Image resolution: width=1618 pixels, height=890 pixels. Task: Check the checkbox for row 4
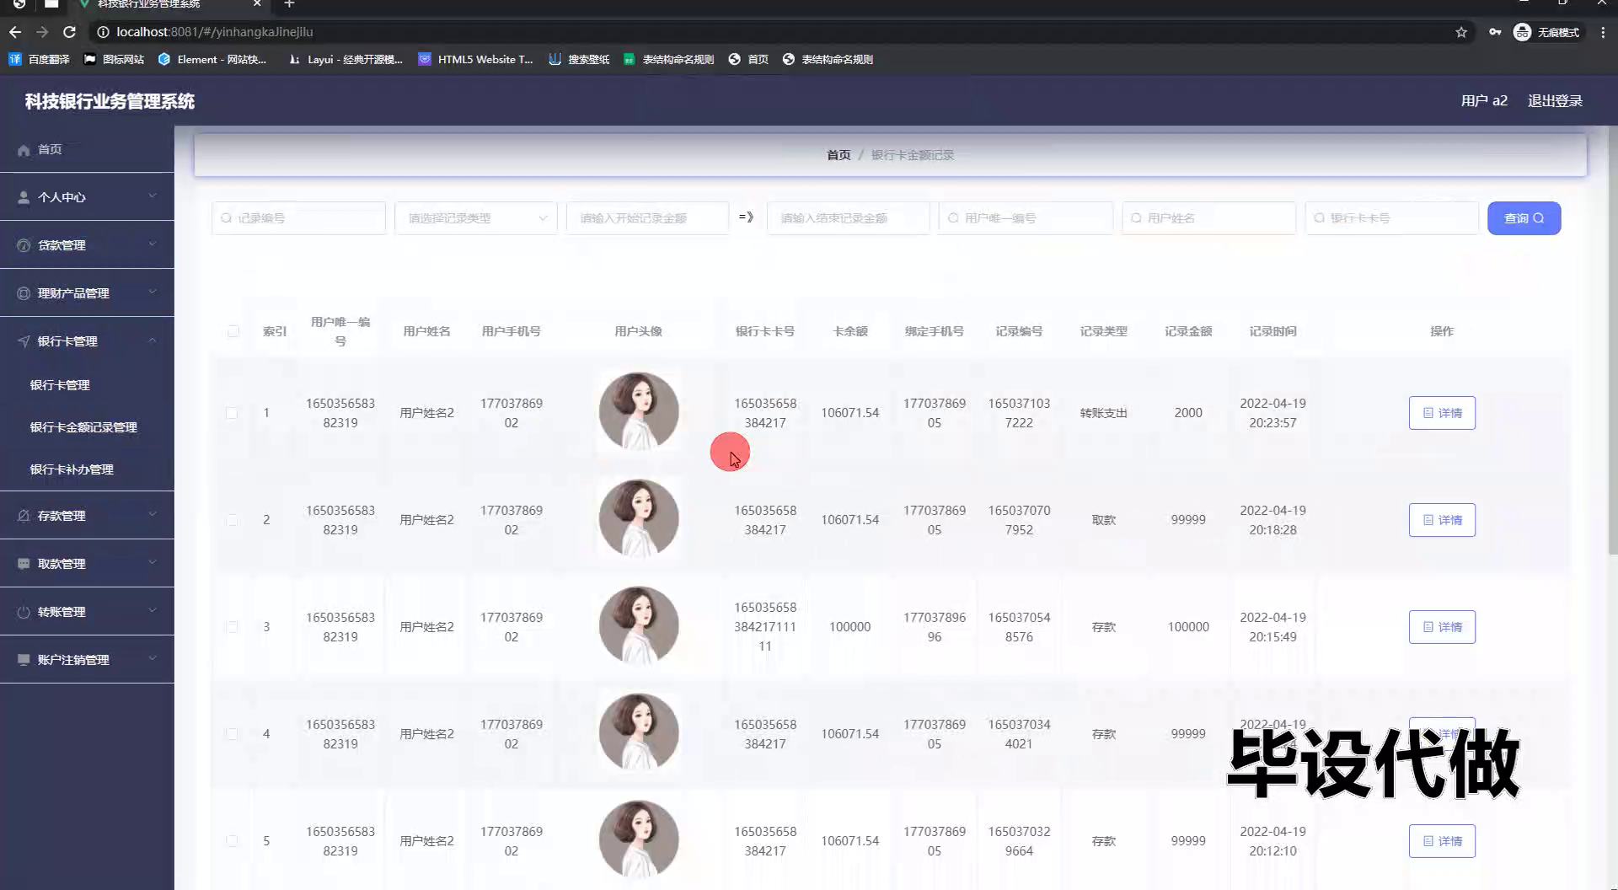[232, 734]
